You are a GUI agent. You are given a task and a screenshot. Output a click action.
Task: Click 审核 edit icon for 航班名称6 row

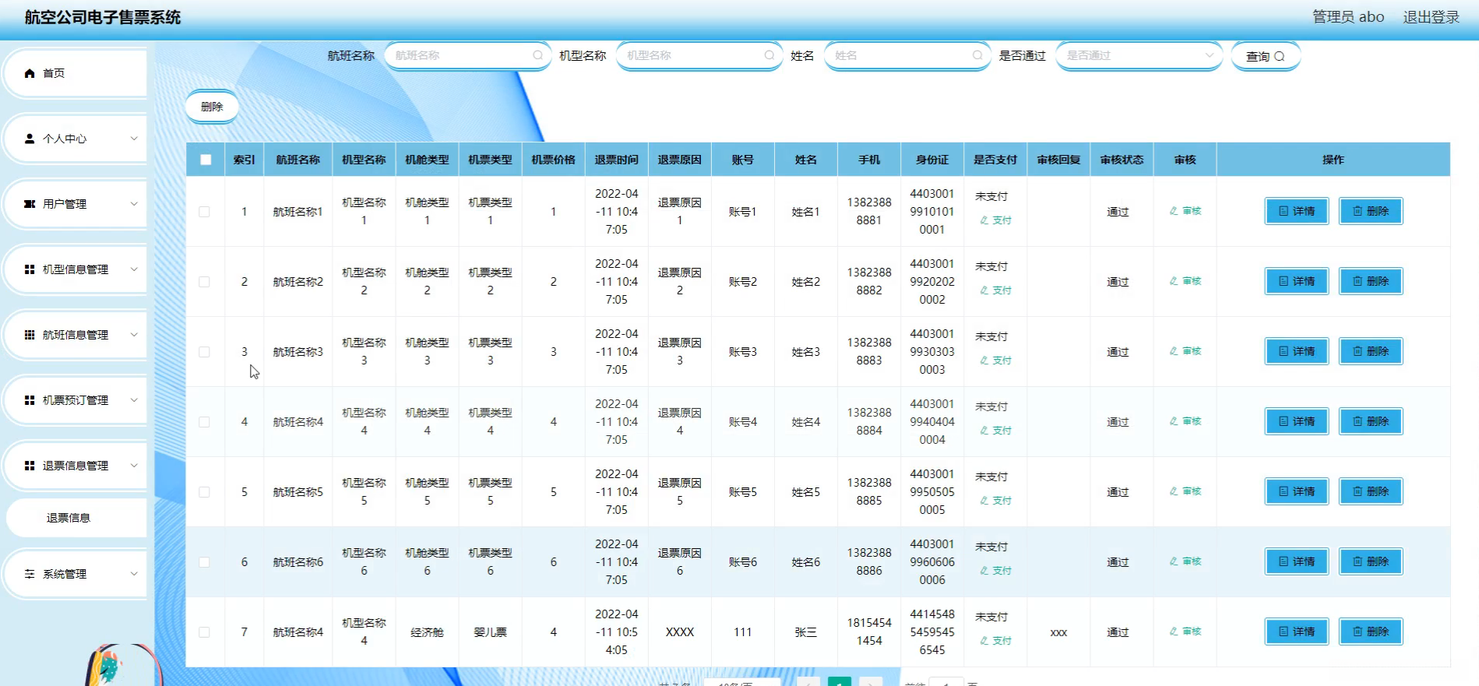pos(1174,561)
